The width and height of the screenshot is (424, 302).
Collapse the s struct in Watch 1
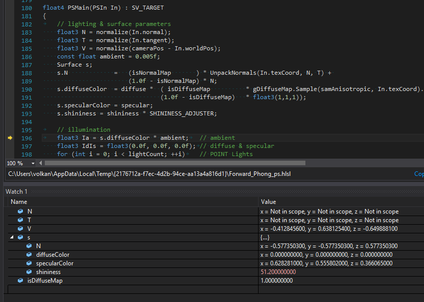12,237
